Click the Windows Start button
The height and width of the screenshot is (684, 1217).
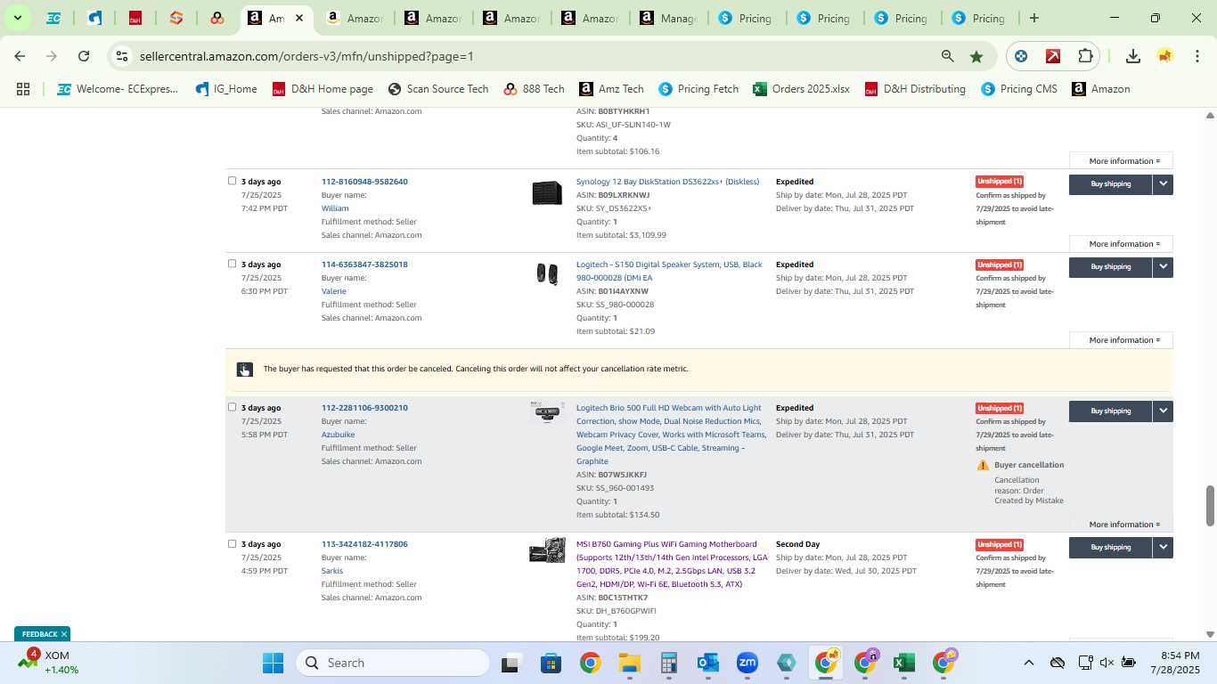[x=273, y=663]
